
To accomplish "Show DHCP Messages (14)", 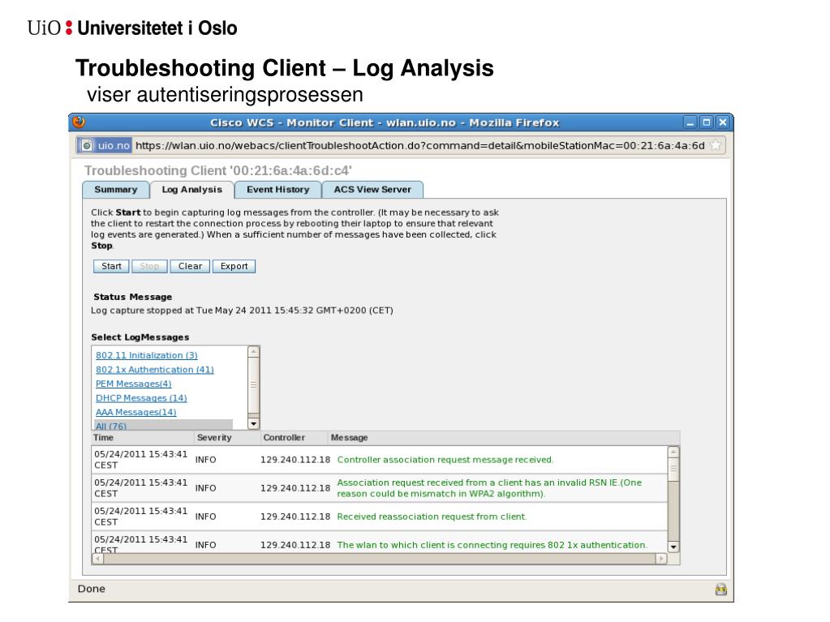I will click(x=141, y=398).
